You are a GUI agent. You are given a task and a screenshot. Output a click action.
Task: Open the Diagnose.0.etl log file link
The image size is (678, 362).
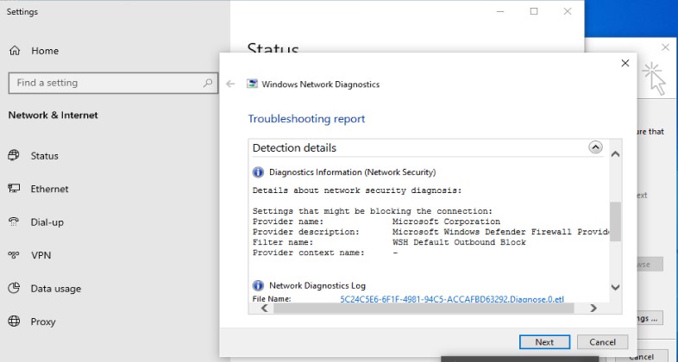[452, 299]
